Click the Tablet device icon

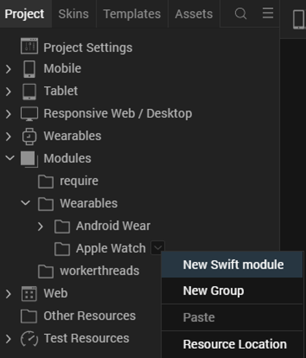tap(29, 91)
